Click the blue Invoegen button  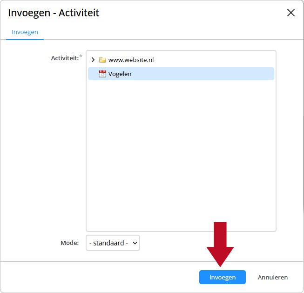tap(223, 277)
